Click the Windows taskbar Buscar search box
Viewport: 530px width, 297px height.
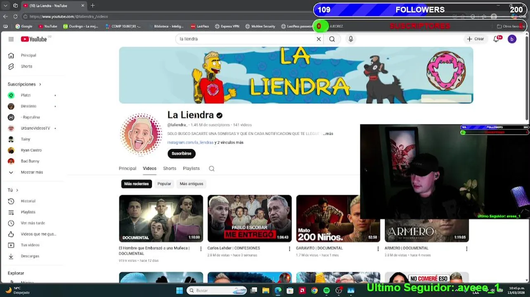pos(216,290)
